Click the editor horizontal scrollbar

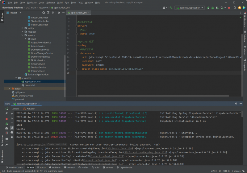pyautogui.click(x=153, y=96)
